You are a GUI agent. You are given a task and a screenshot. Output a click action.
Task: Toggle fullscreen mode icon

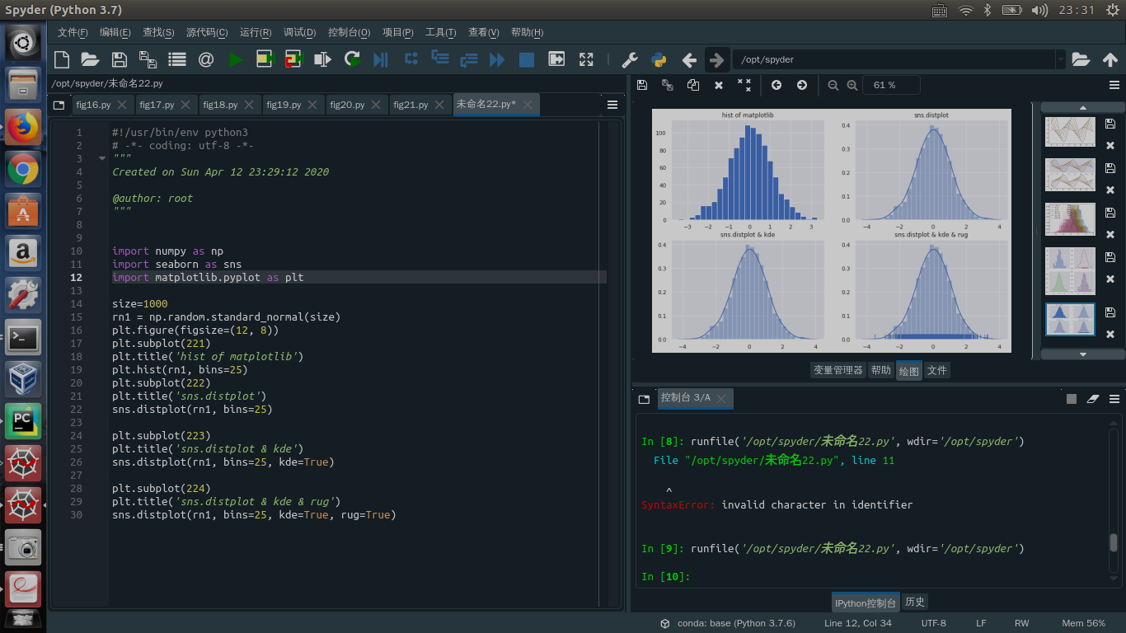(x=586, y=59)
